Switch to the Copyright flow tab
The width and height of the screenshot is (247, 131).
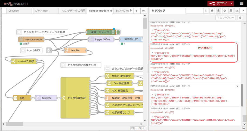click(14, 11)
